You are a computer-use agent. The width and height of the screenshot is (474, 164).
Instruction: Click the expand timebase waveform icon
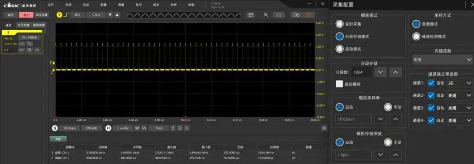coord(144,128)
